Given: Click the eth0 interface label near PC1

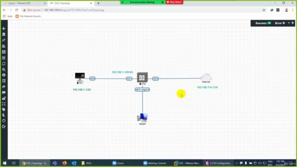Looking at the screenshot, I should click(92, 78).
